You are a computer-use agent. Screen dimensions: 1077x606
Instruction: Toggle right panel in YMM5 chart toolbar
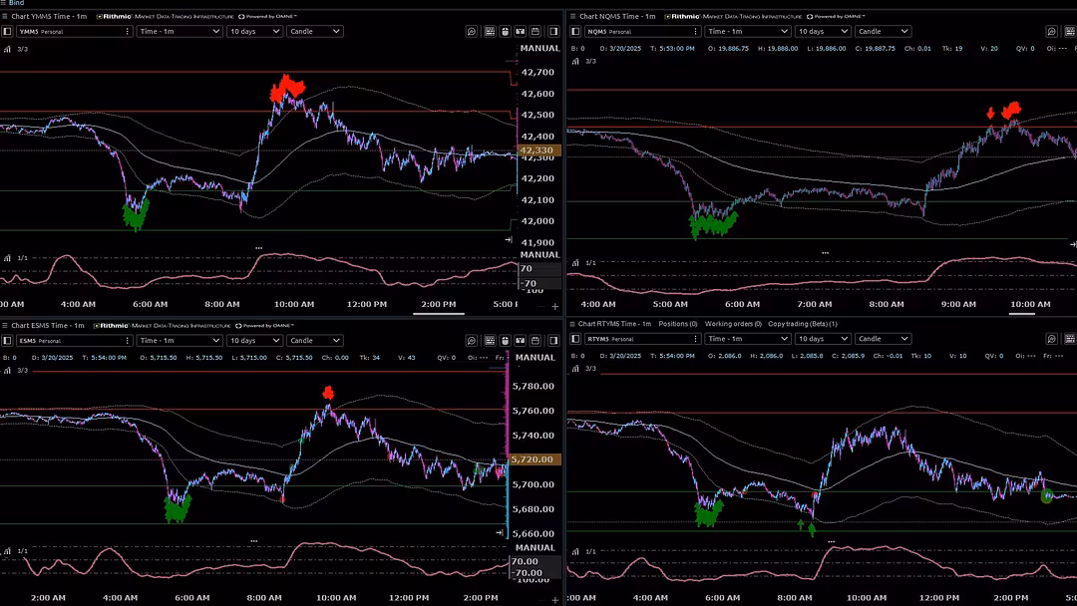[553, 32]
